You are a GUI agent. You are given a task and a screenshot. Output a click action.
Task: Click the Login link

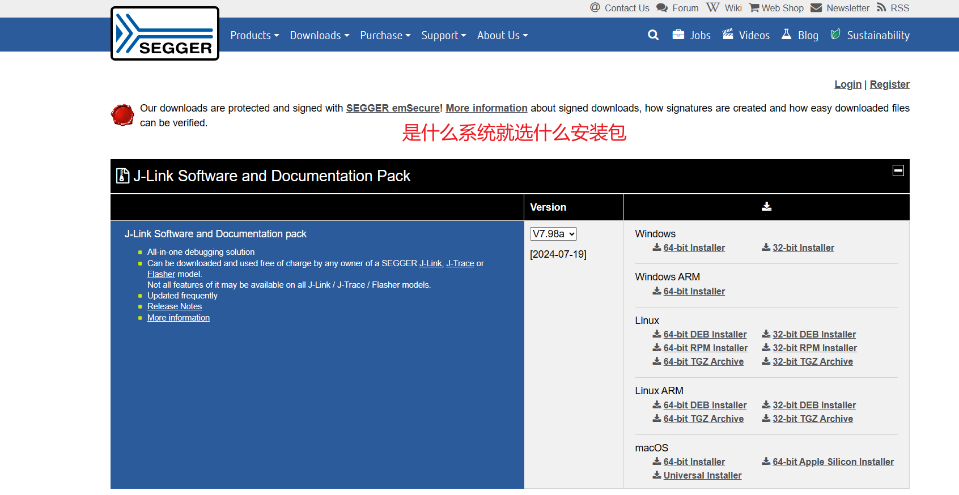[x=848, y=84]
